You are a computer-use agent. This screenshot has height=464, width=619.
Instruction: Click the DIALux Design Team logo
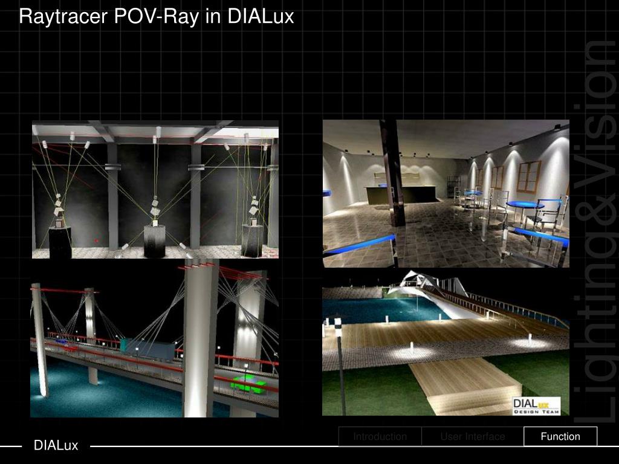point(537,406)
